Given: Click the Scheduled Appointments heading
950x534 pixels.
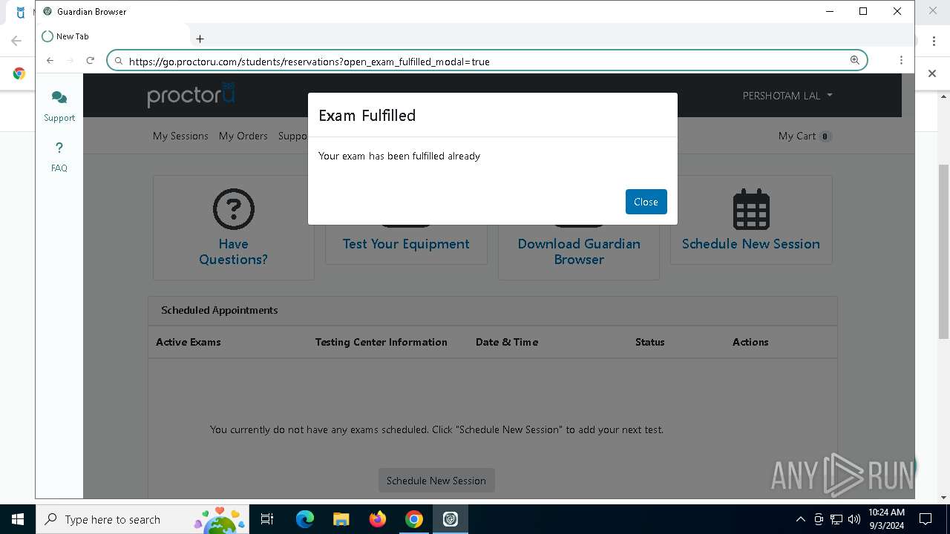Looking at the screenshot, I should point(220,310).
